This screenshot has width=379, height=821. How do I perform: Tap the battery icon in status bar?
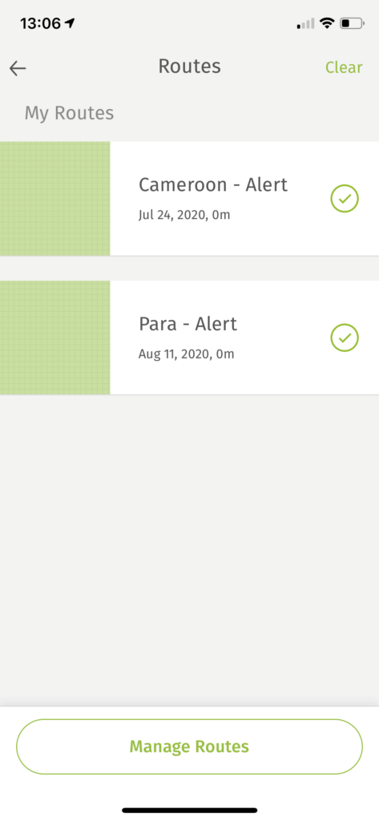pyautogui.click(x=352, y=23)
